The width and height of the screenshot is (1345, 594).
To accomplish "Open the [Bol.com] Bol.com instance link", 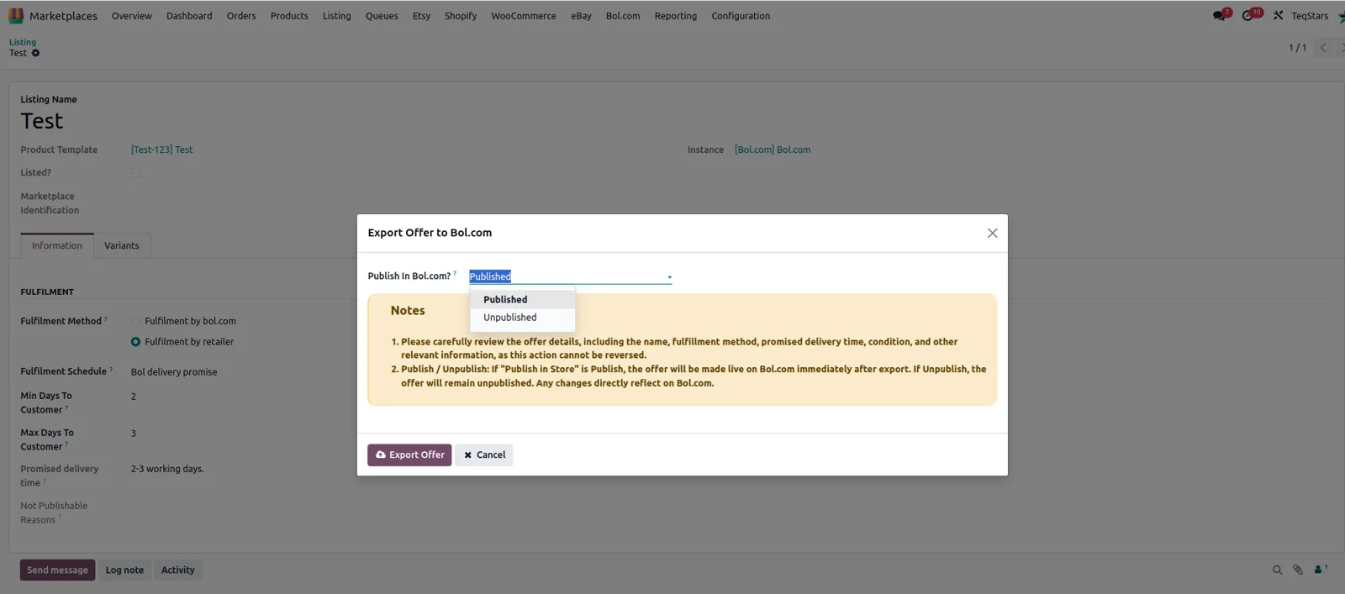I will [x=773, y=150].
